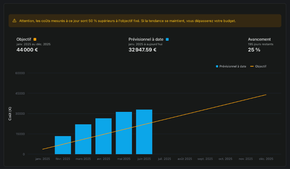The height and width of the screenshot is (169, 290).
Task: Click the orange square next to Objectif heading
Action: [x=35, y=39]
